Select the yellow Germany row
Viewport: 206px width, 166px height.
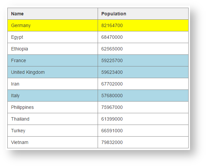click(21, 25)
